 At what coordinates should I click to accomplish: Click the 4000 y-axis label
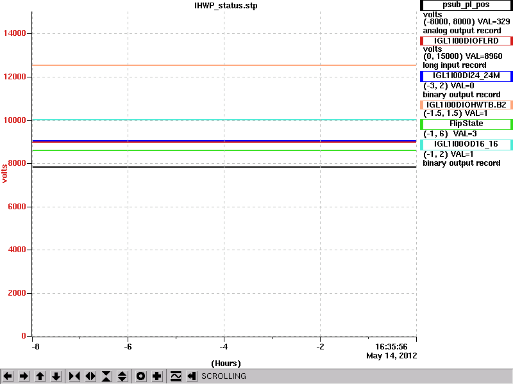tap(17, 250)
